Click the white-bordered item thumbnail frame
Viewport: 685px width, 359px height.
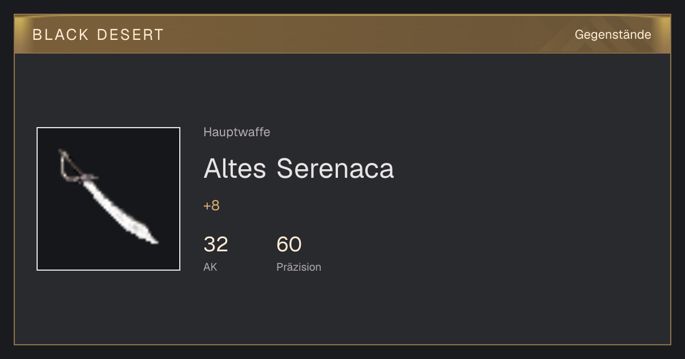point(108,199)
